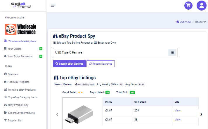This screenshot has height=129, width=208.
Task: Show previous listing with left arrow
Action: pos(57,114)
